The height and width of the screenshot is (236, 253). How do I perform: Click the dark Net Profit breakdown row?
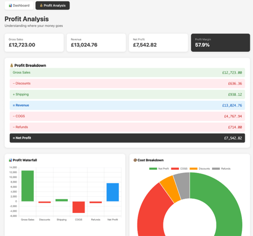coord(127,138)
